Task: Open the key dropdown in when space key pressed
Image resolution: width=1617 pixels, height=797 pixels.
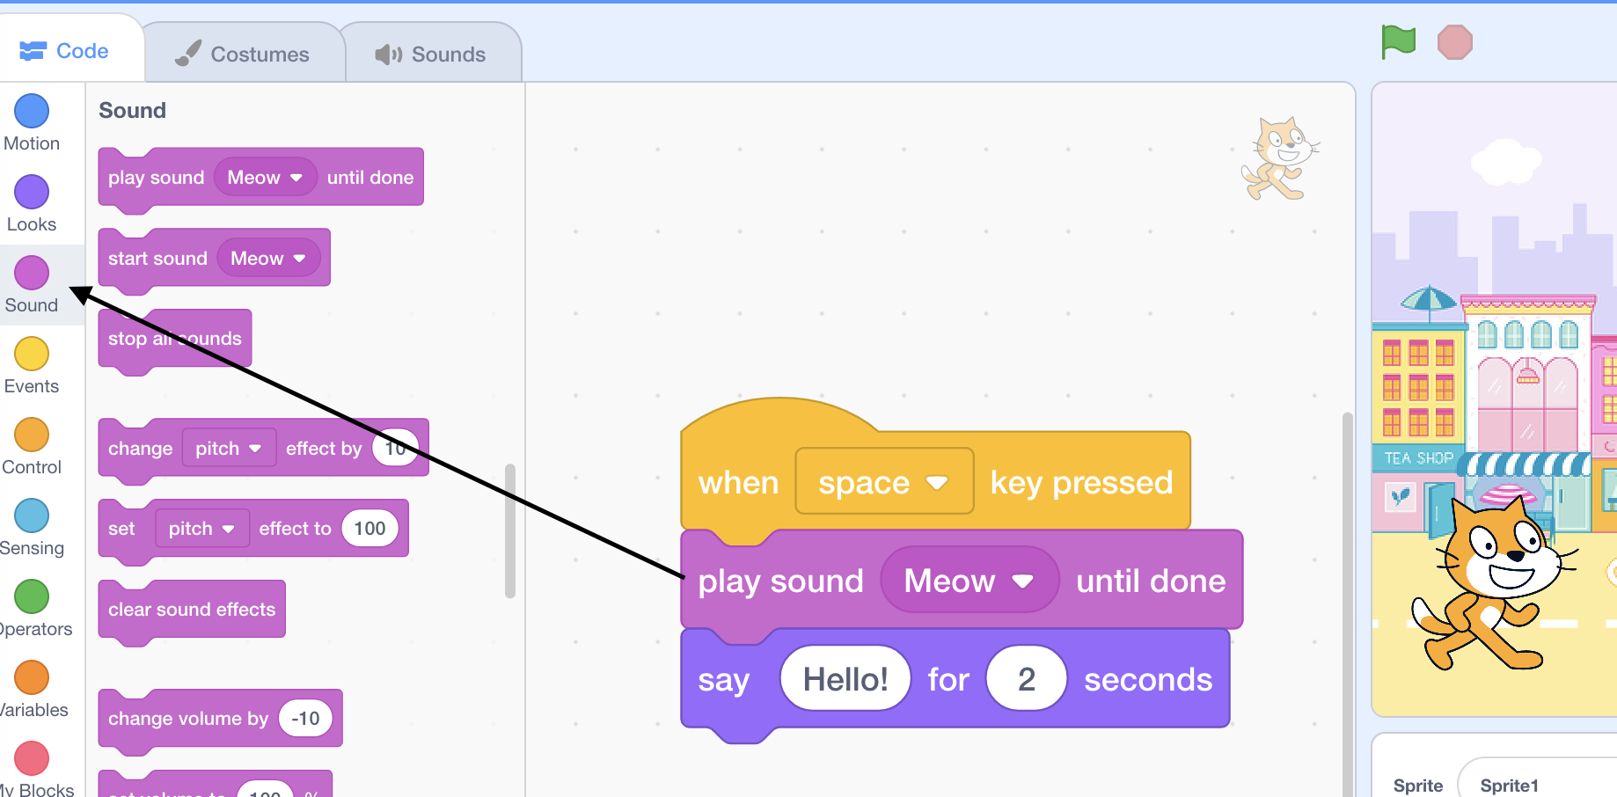Action: [883, 481]
